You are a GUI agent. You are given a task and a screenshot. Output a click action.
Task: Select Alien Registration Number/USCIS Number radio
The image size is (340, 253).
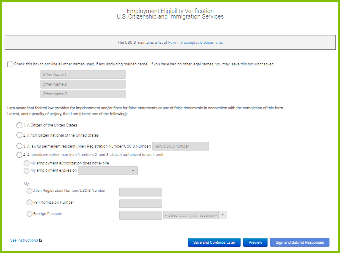pyautogui.click(x=29, y=191)
